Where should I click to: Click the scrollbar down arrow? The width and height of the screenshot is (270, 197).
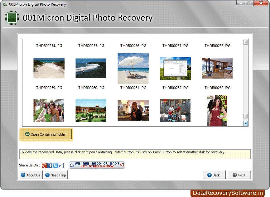(246, 123)
